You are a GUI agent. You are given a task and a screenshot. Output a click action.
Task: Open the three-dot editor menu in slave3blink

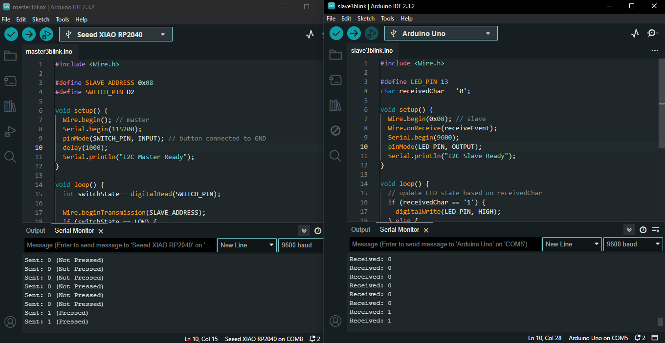coord(655,50)
